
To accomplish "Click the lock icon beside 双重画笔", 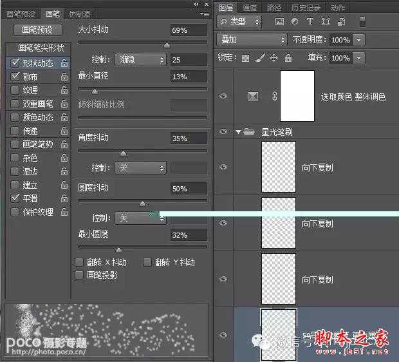I will [64, 104].
